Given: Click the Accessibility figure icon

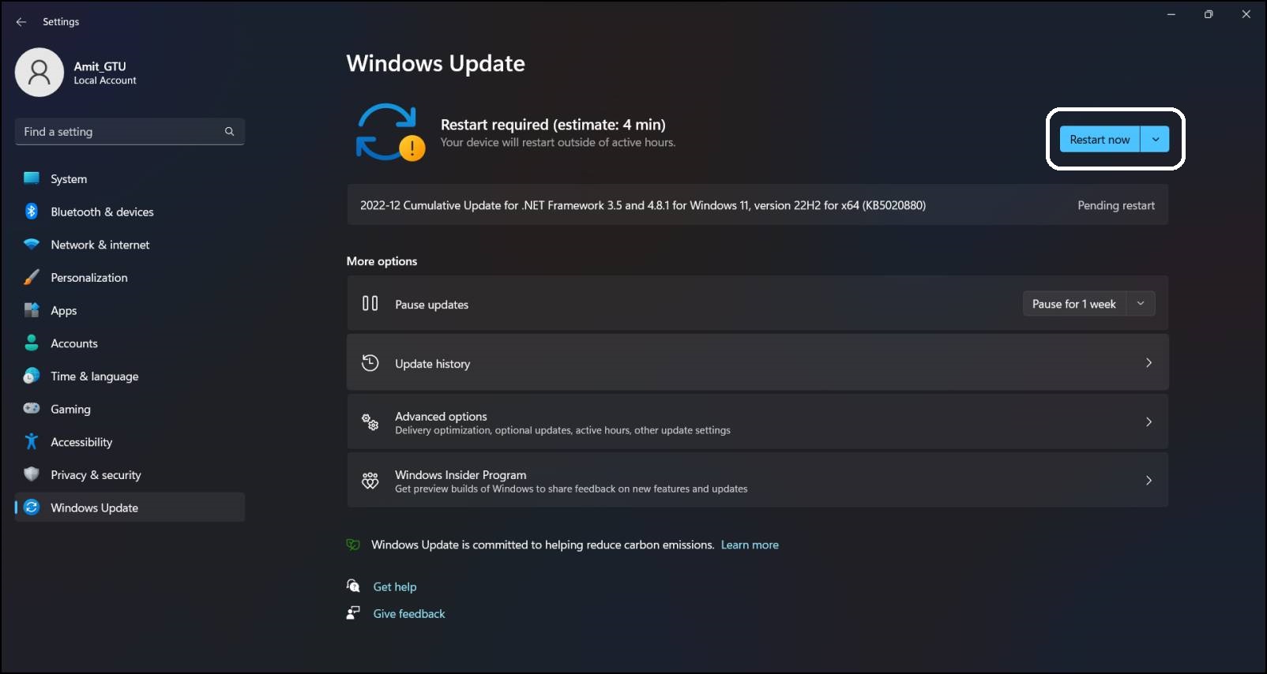Looking at the screenshot, I should [32, 442].
